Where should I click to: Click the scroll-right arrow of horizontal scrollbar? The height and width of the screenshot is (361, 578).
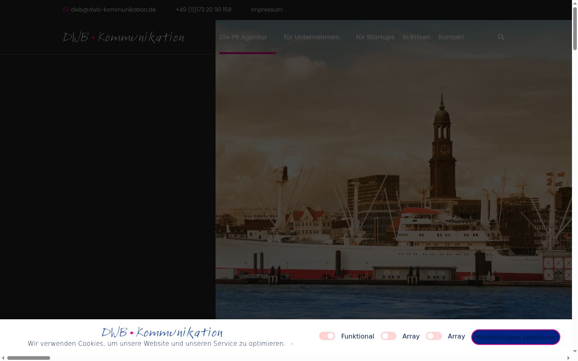pos(568,358)
